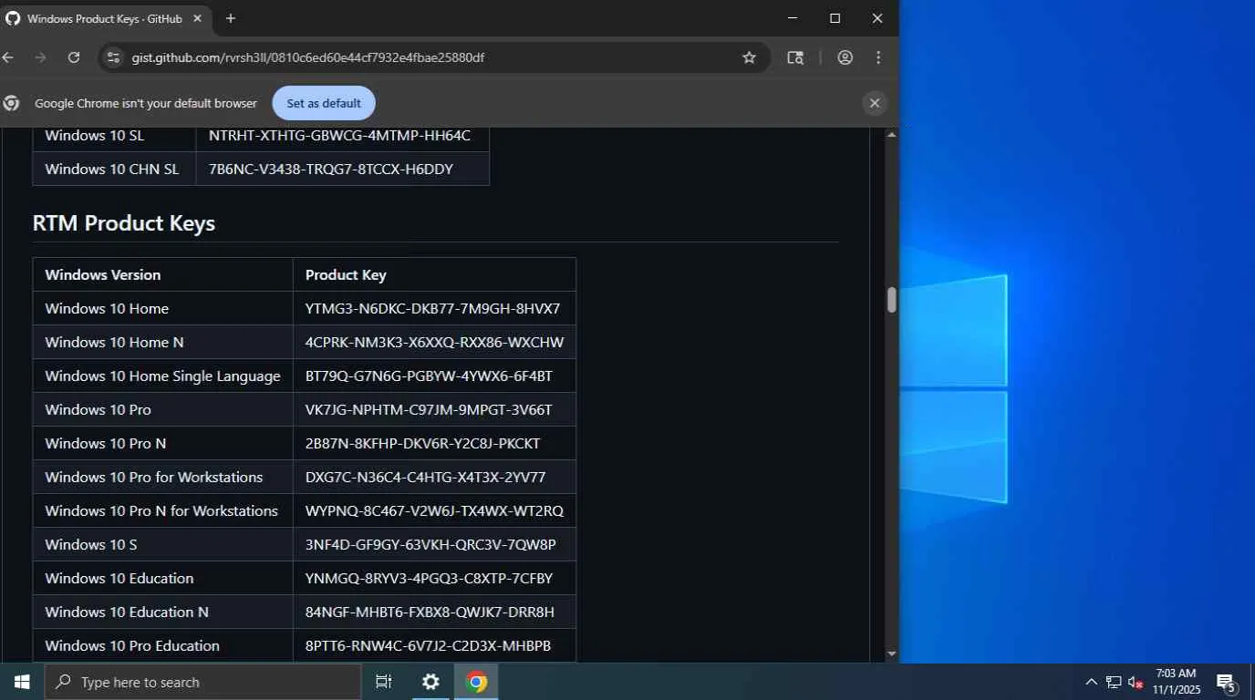This screenshot has height=700, width=1255.
Task: Click the scrollbar down arrow on the page
Action: pos(892,654)
